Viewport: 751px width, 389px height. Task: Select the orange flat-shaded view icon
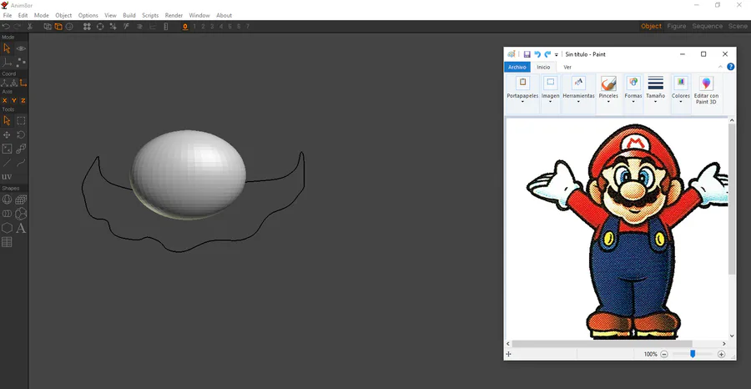(x=58, y=27)
